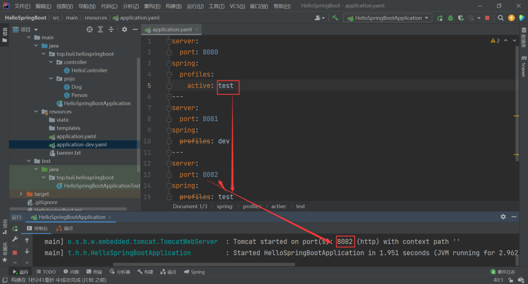
Task: Open project panel gear settings
Action: (124, 30)
